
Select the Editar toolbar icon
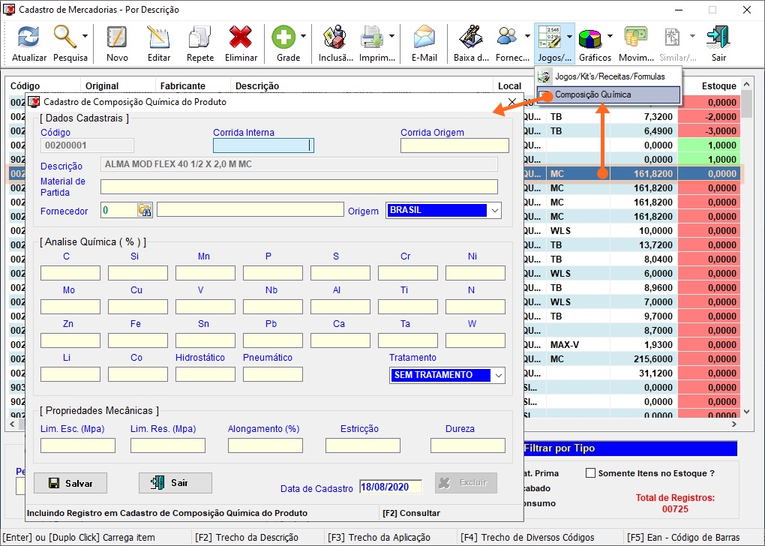coord(158,37)
